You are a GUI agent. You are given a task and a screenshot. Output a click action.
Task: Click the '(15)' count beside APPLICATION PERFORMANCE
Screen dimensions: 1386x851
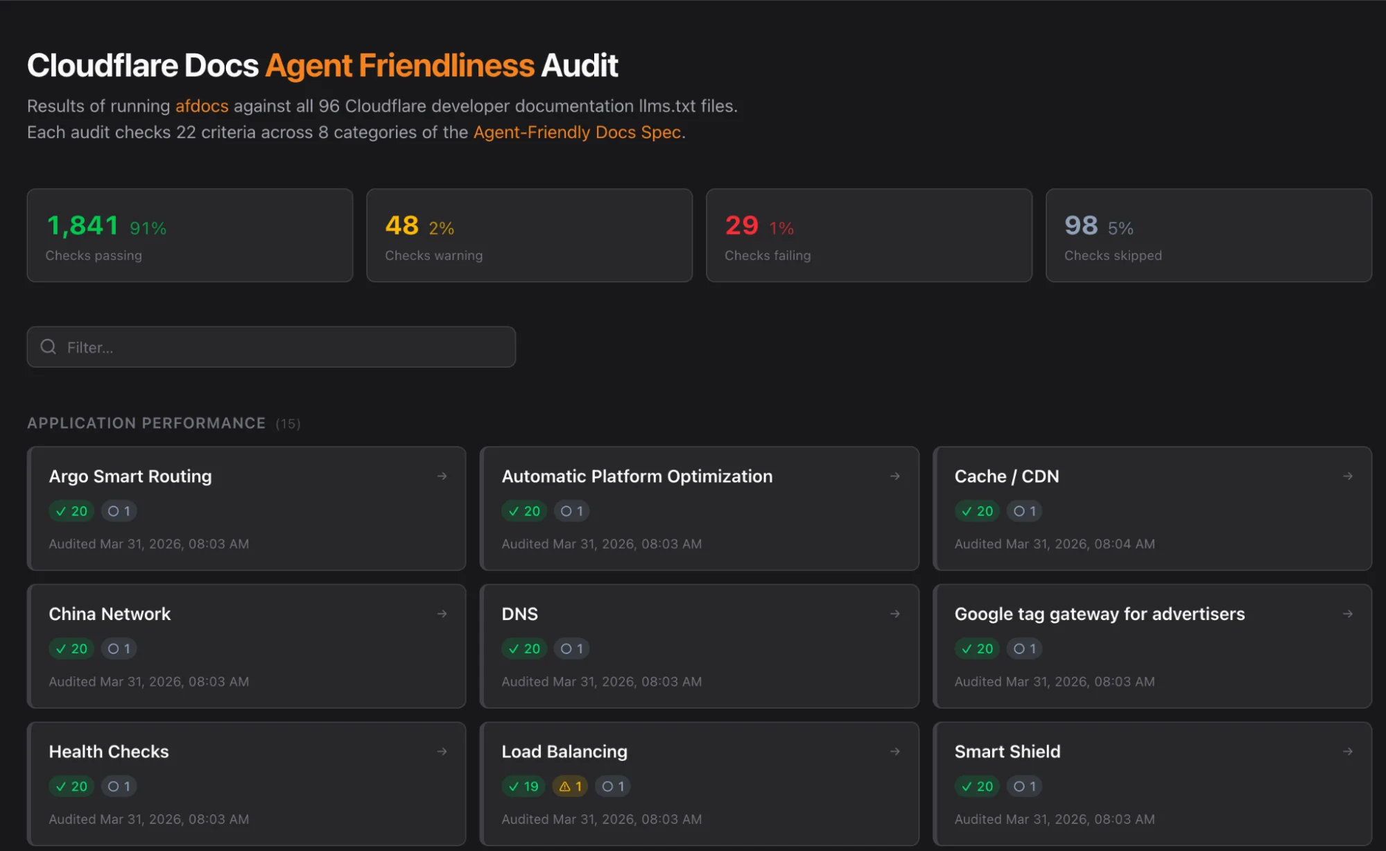(288, 424)
